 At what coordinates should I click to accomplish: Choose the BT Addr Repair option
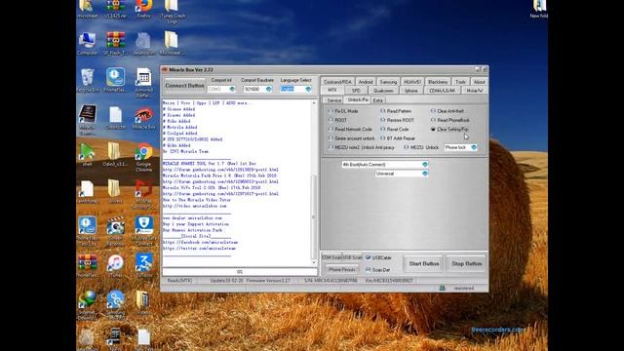click(x=398, y=138)
